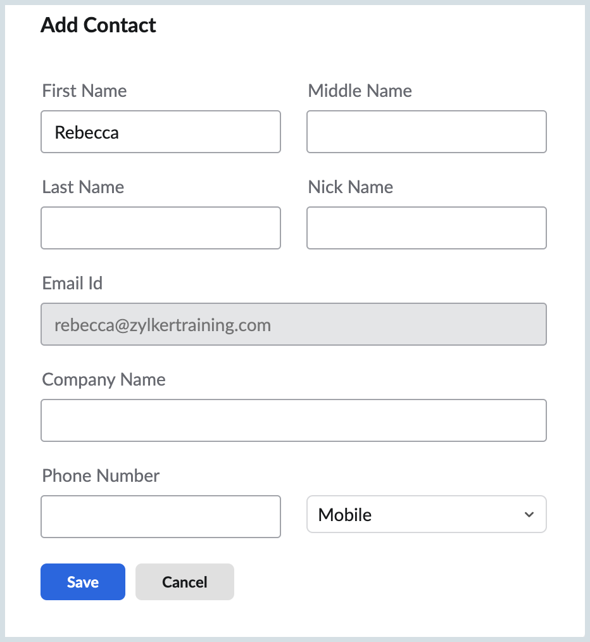This screenshot has height=642, width=590.
Task: Select the Nick Name input box
Action: point(426,228)
